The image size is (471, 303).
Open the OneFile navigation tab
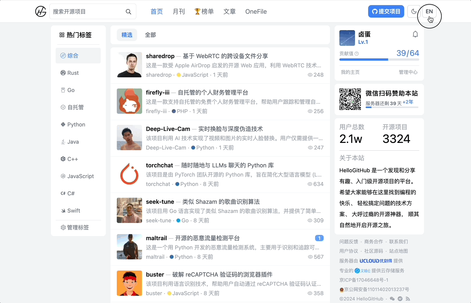(x=256, y=12)
